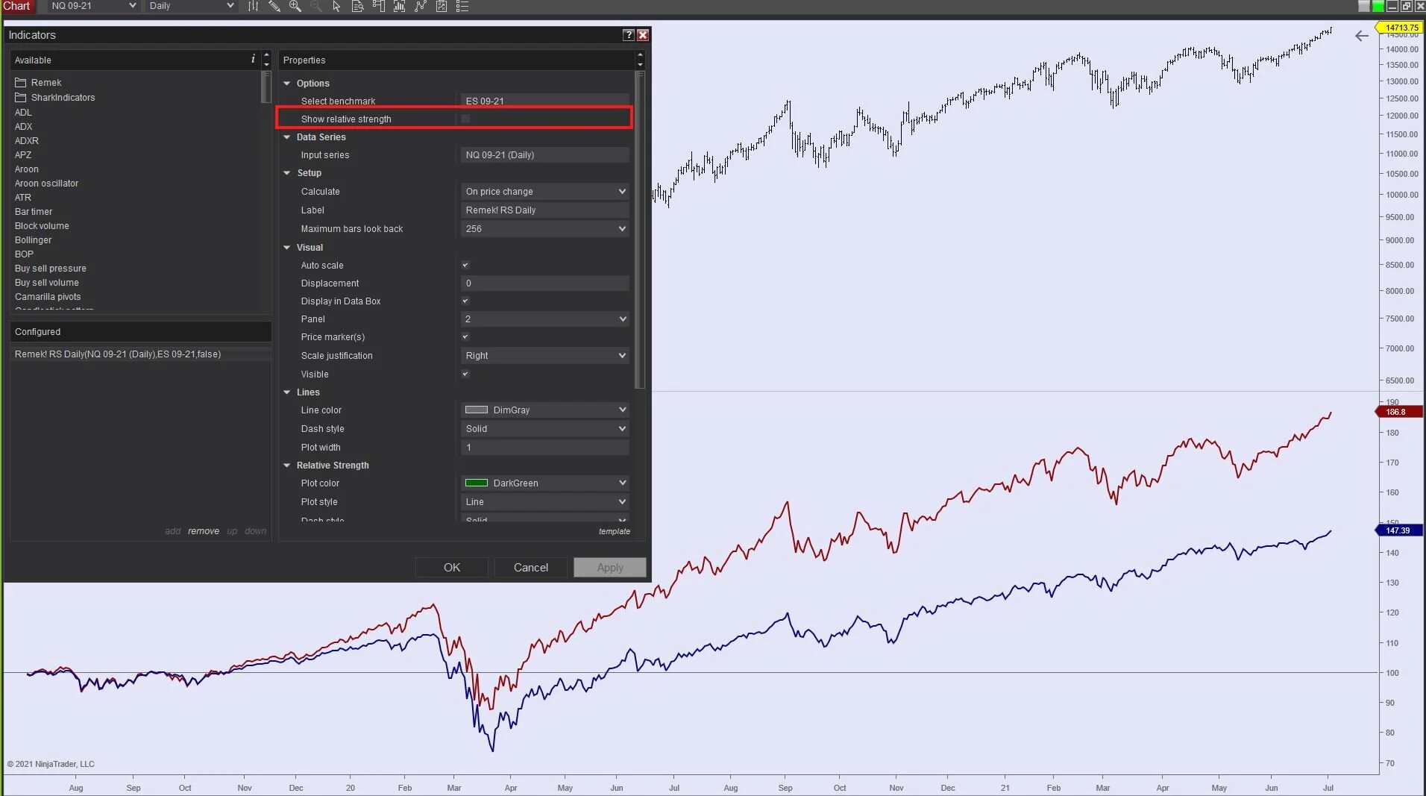Collapse the Setup section
Viewport: 1426px width, 796px height.
click(x=287, y=173)
